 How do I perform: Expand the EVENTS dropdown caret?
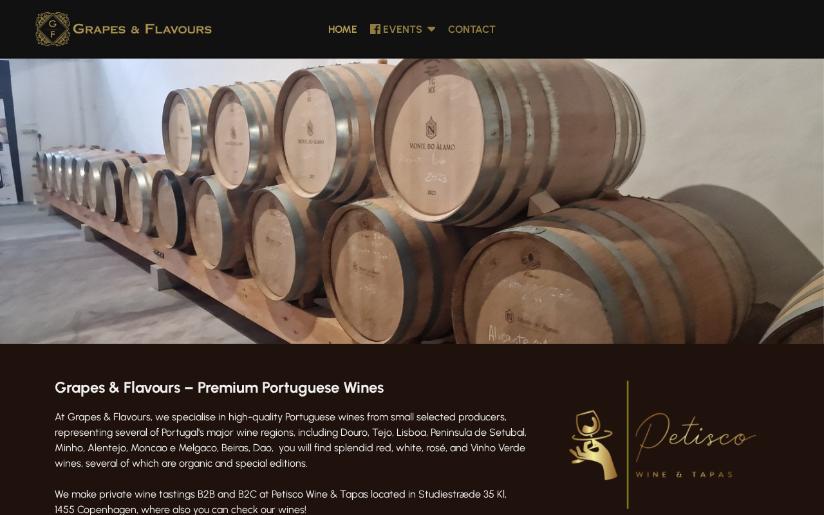click(x=431, y=29)
